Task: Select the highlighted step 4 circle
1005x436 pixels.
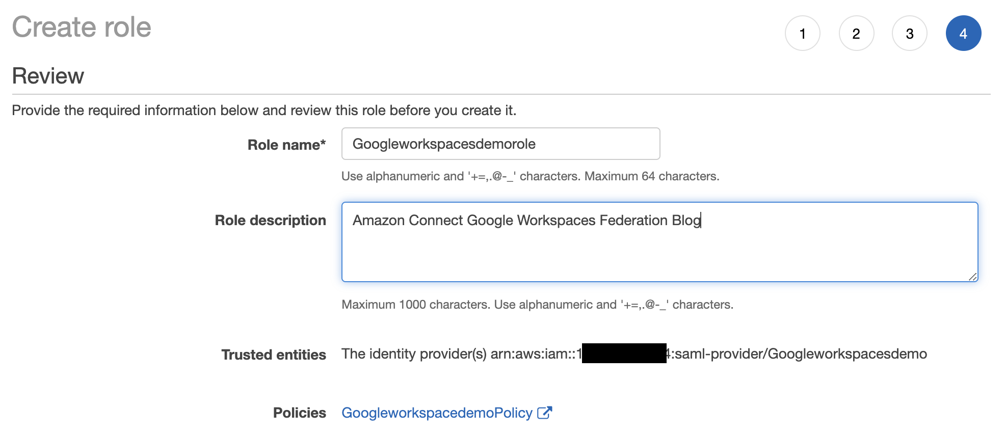Action: coord(963,34)
